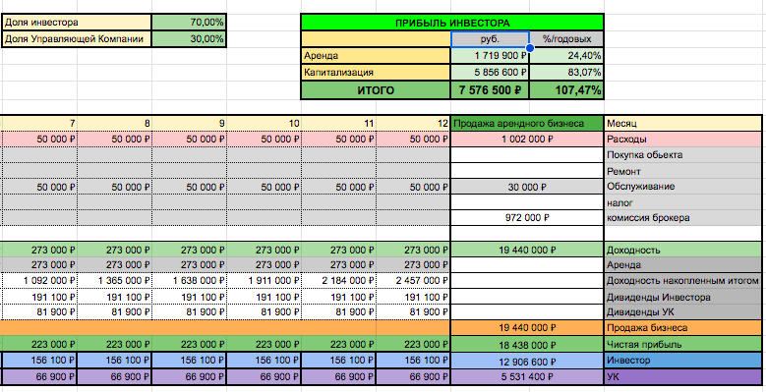Select the '%/годовых' header cell
The image size is (766, 392).
[566, 39]
